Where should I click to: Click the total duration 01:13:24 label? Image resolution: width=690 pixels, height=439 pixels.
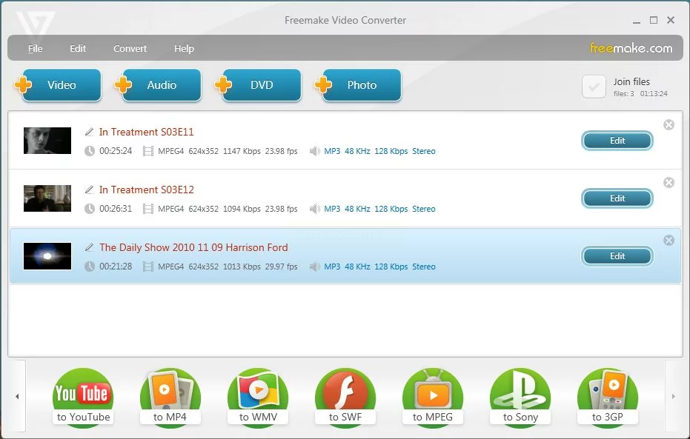click(x=654, y=93)
